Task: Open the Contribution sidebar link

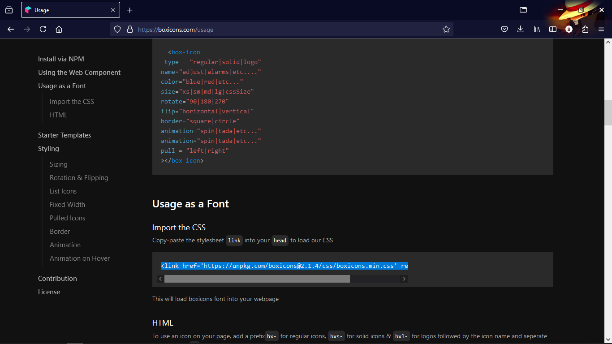Action: point(57,279)
